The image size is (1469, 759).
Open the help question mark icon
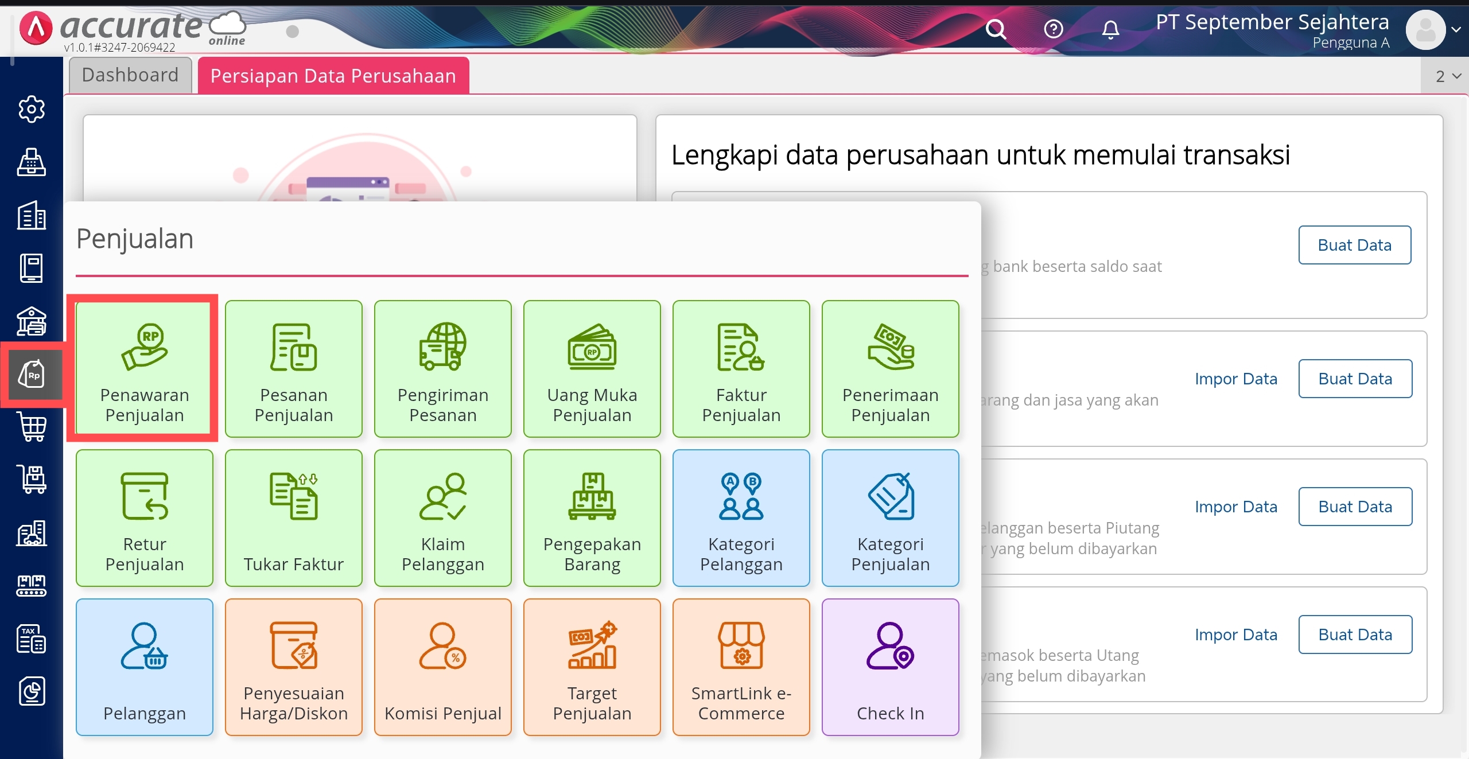point(1053,29)
